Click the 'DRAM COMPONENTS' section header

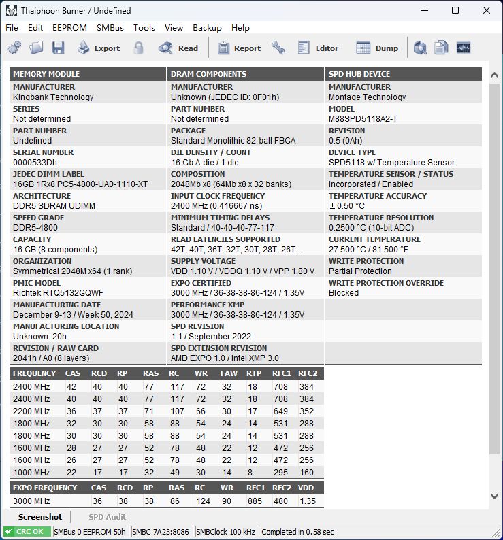(x=245, y=74)
